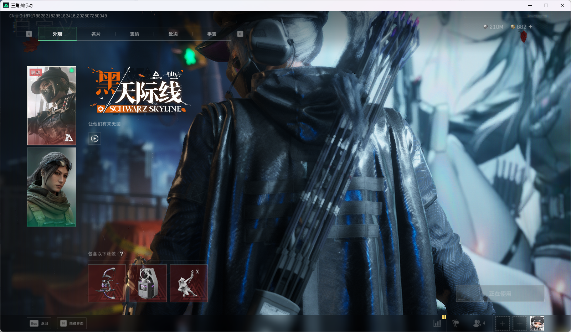Play the Schwarz Skyline preview video
571x332 pixels.
94,139
